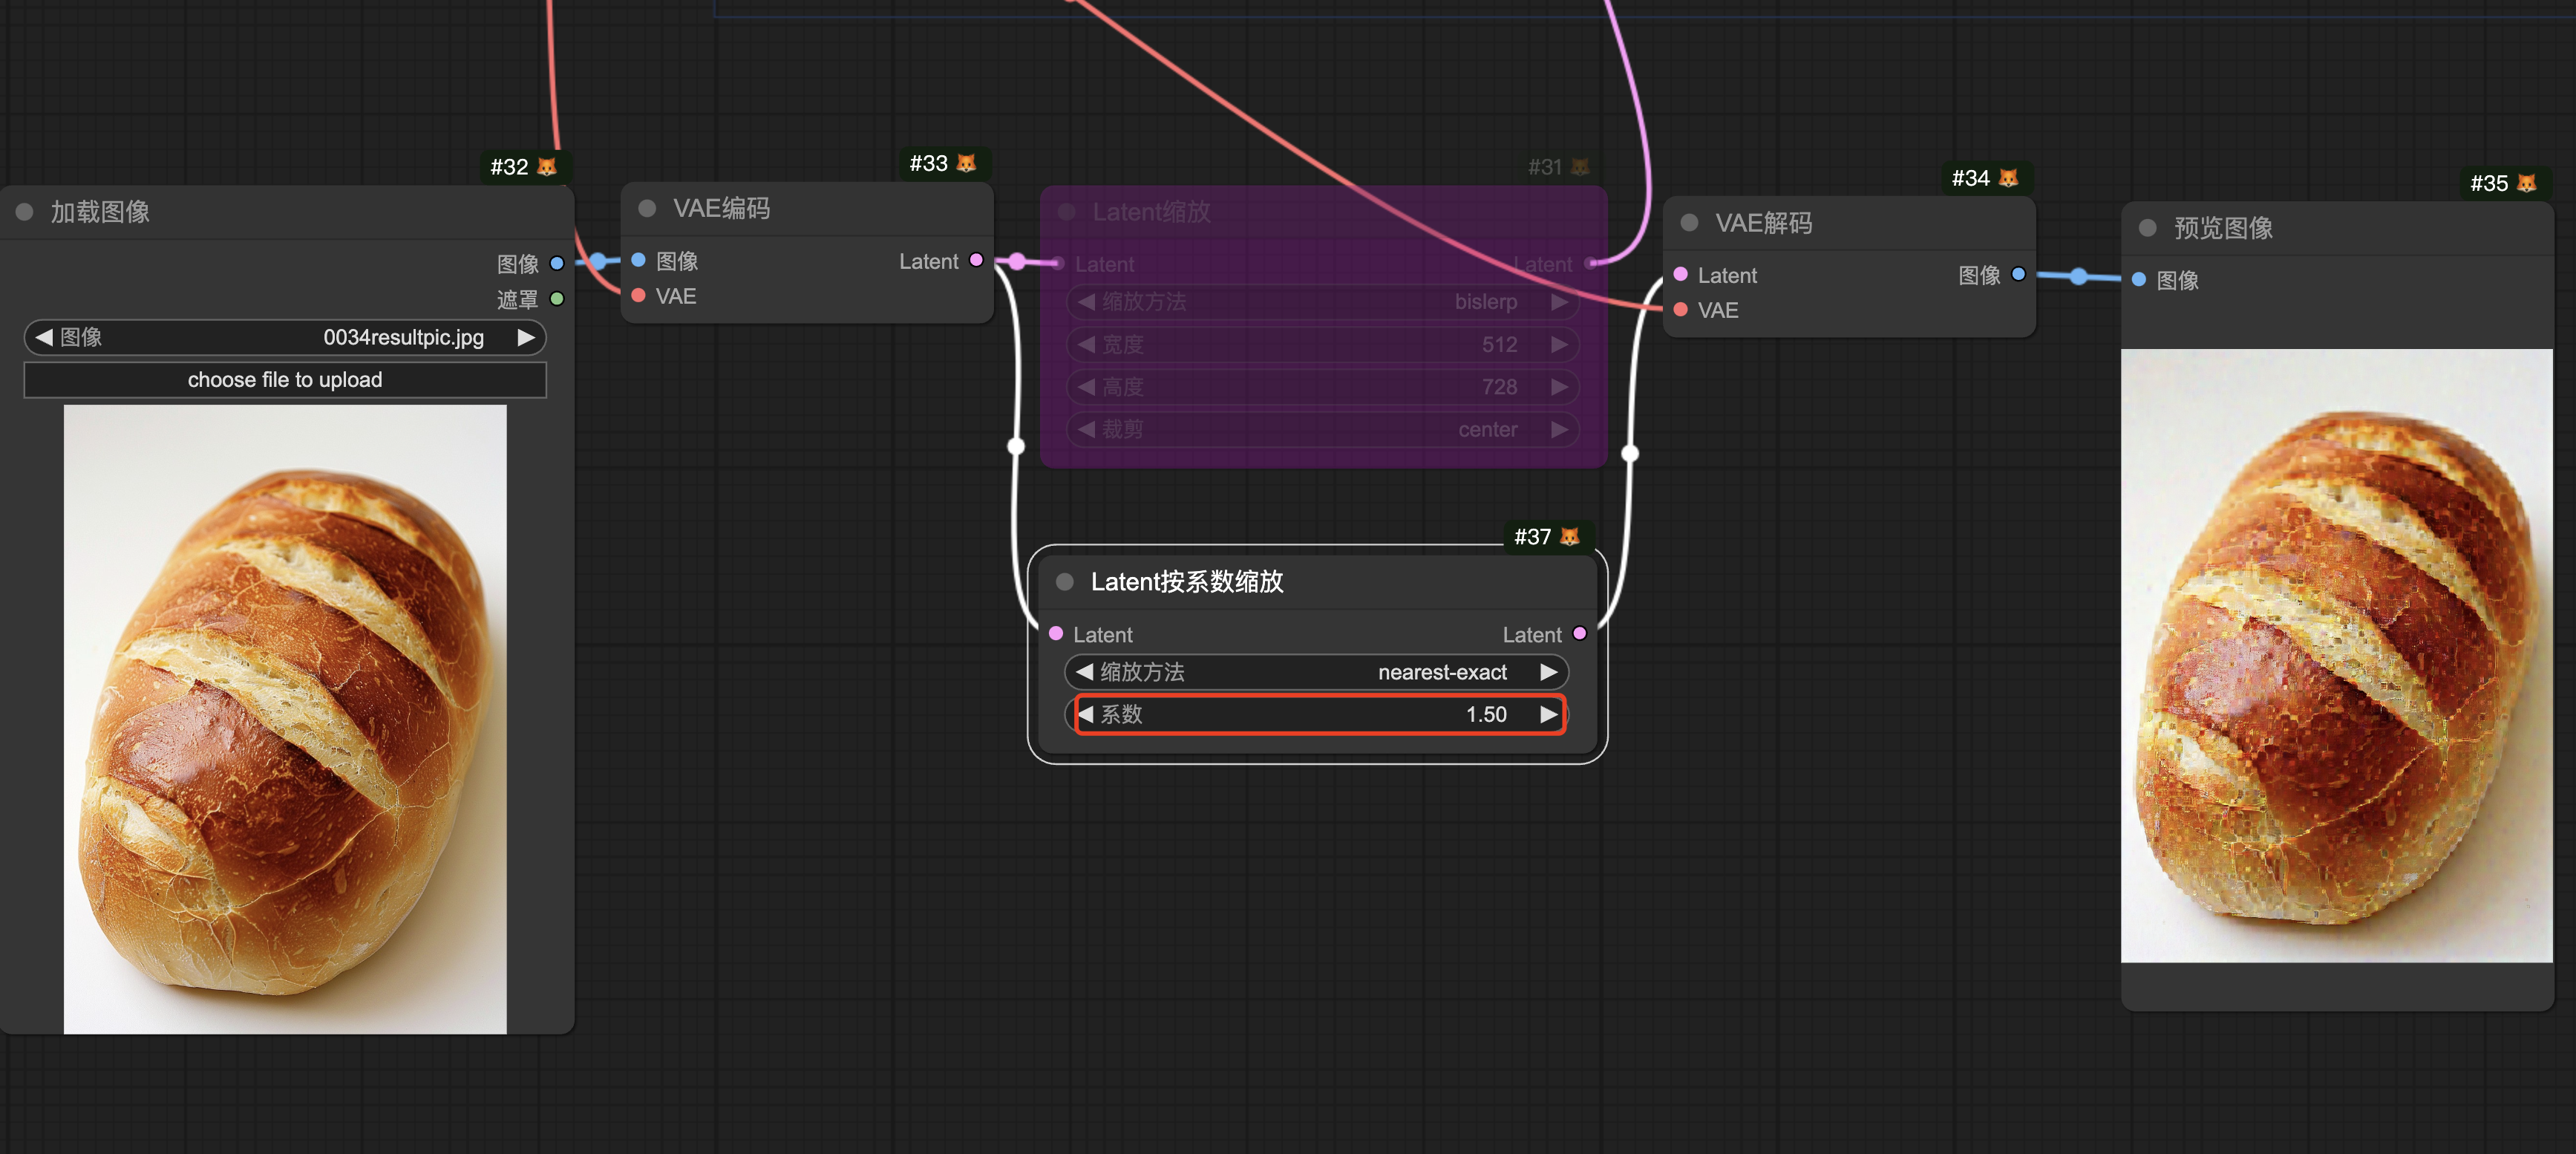Click fox badge icon on node #34
2576x1154 pixels.
click(x=2008, y=178)
